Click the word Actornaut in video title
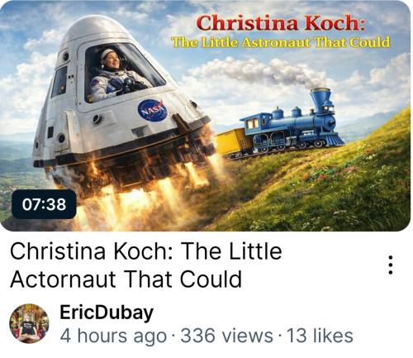The image size is (413, 358). click(63, 278)
